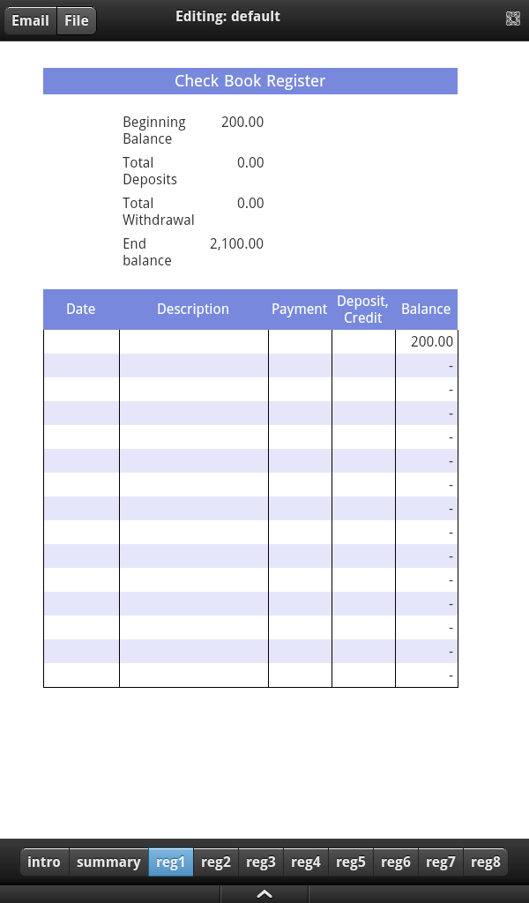Go to the reg8 tab
Viewport: 529px width, 903px height.
486,862
